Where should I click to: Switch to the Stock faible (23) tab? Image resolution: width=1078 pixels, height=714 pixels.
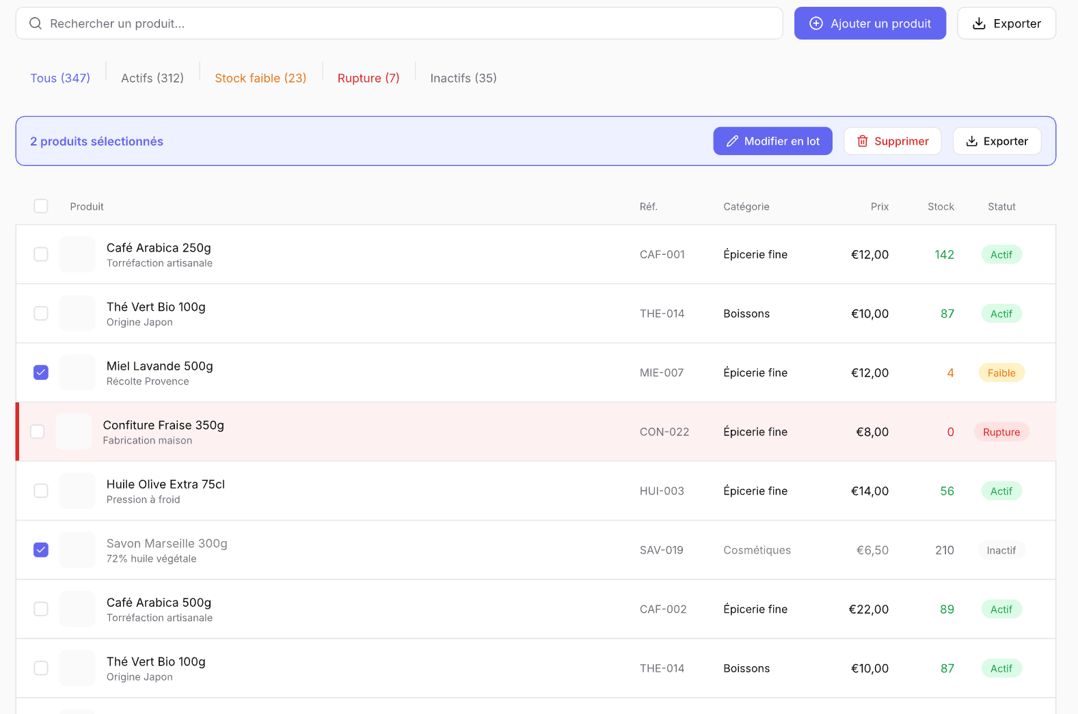coord(260,78)
